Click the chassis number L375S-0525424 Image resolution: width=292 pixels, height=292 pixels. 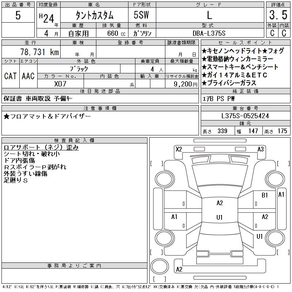[x=245, y=116]
